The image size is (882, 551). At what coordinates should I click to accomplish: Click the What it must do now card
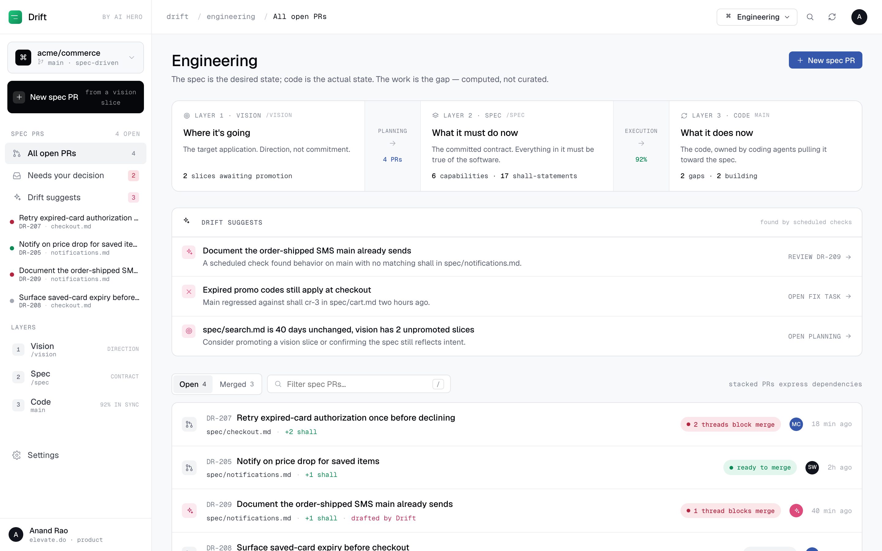tap(517, 146)
